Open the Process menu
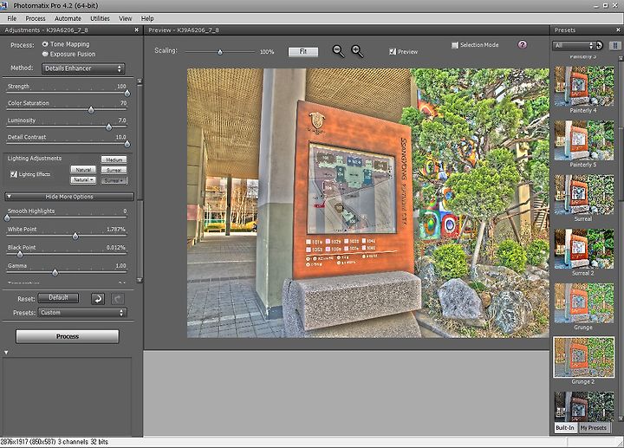The height and width of the screenshot is (448, 624). click(x=36, y=18)
